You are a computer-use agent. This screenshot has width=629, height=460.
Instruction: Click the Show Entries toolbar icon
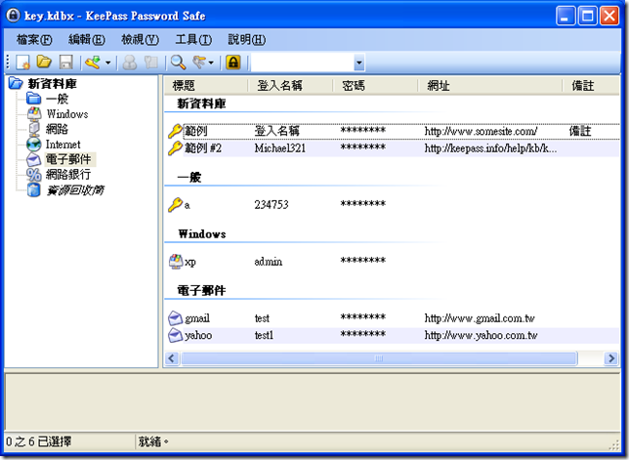coord(199,63)
